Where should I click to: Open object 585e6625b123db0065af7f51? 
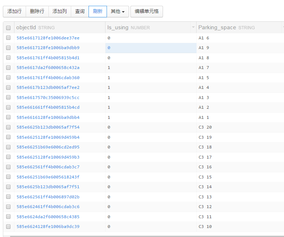(48, 187)
